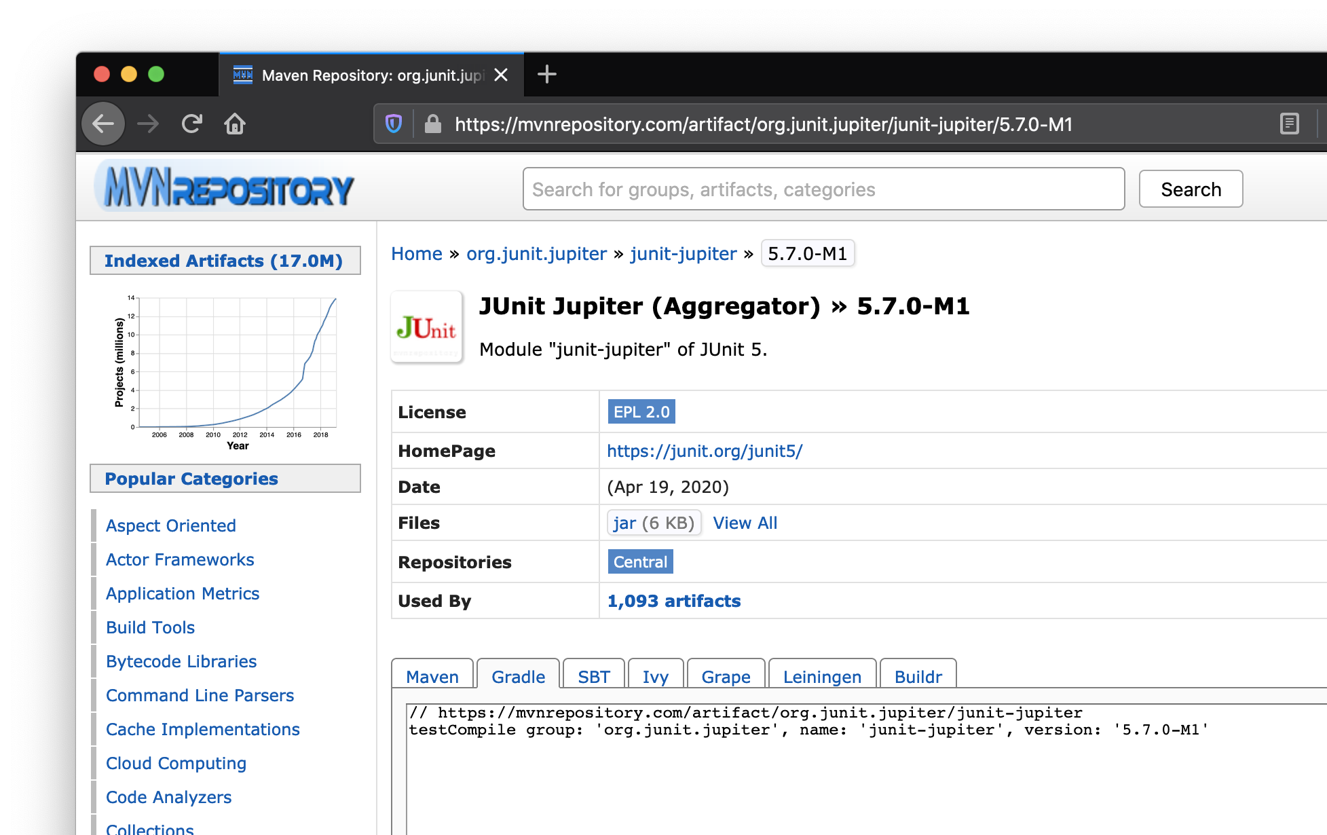Viewport: 1327px width, 835px height.
Task: Click the SBT tab toggle
Action: pos(593,676)
